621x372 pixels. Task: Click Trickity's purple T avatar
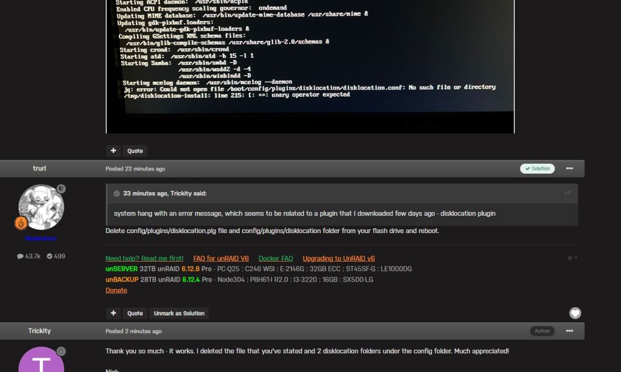pyautogui.click(x=41, y=360)
